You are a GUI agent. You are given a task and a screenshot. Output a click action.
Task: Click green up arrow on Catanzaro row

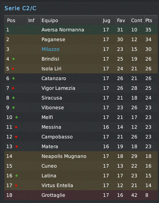tap(13, 78)
